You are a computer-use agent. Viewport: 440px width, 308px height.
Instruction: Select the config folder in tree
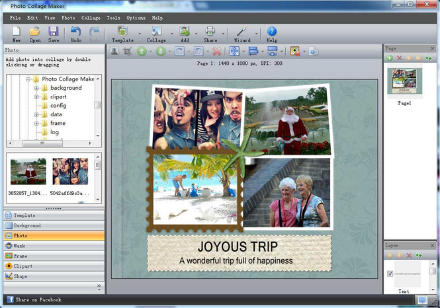(x=58, y=105)
